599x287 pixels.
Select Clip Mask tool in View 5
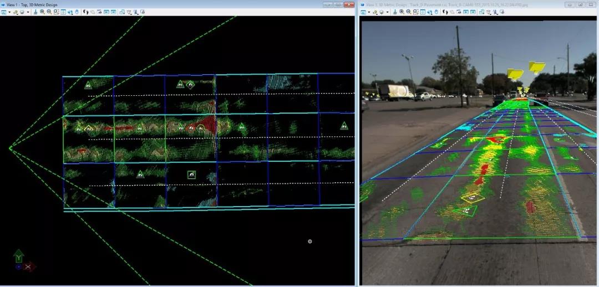click(502, 12)
